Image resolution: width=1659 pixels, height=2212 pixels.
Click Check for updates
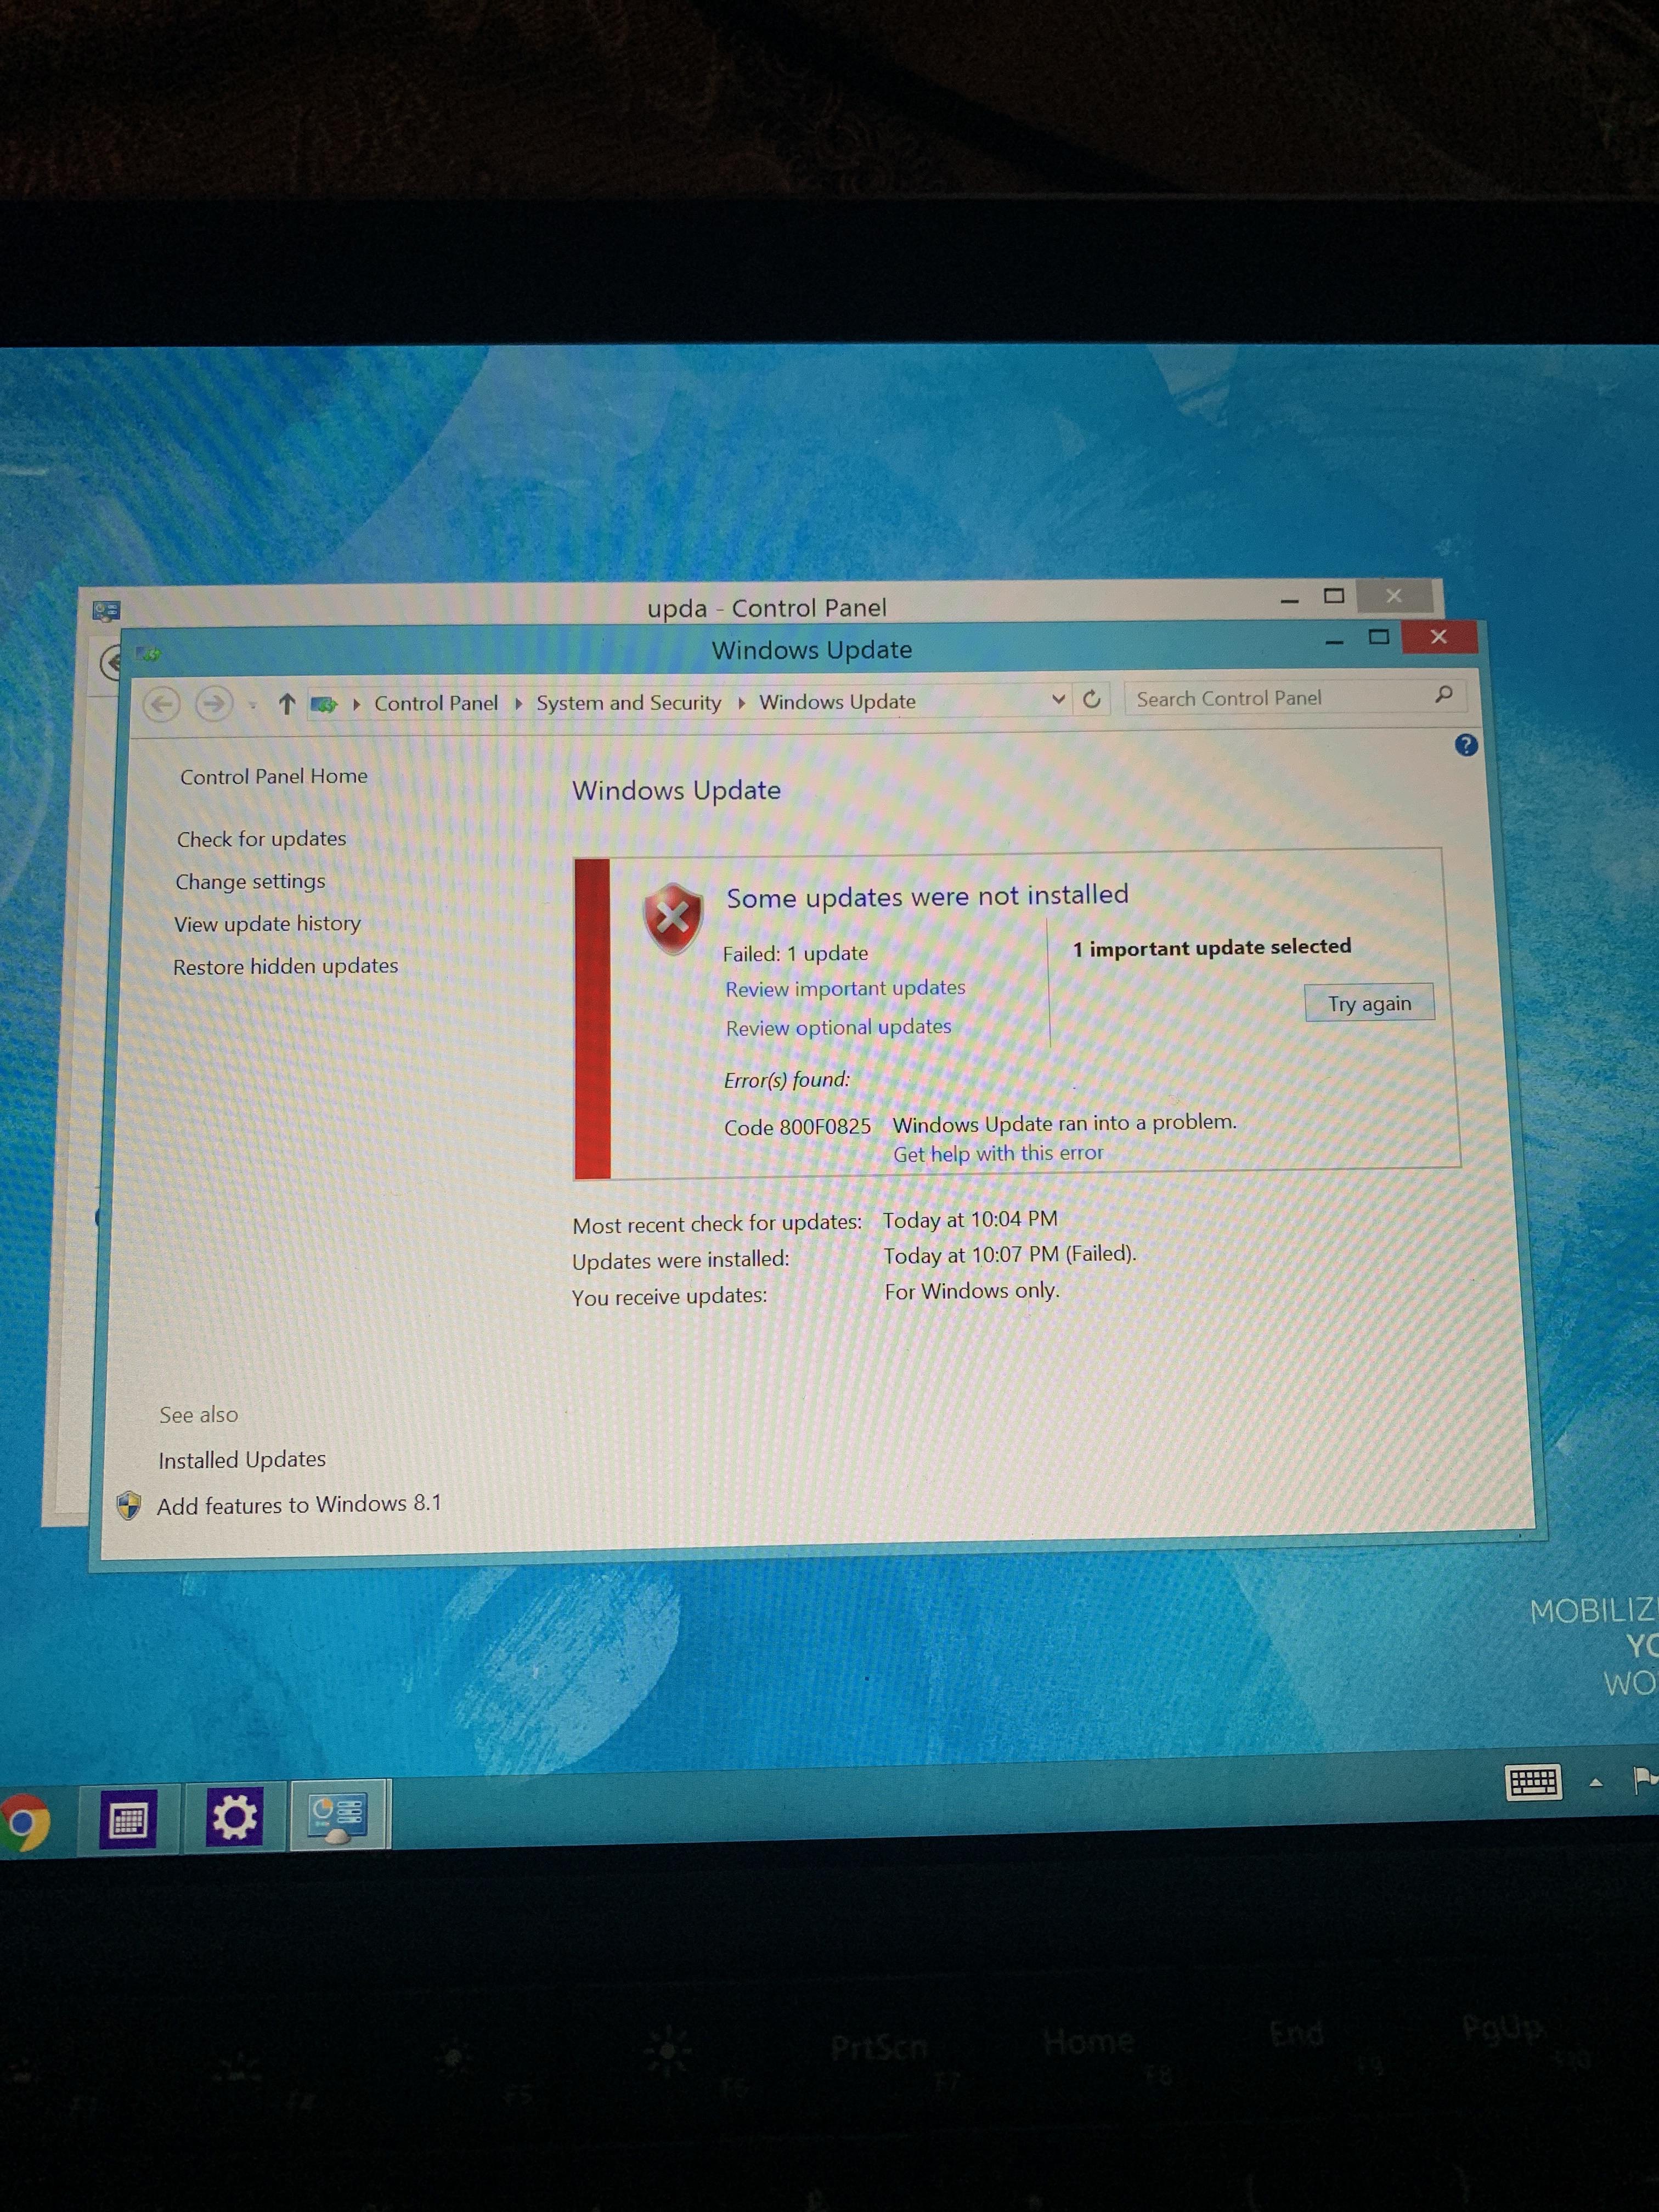pos(261,839)
